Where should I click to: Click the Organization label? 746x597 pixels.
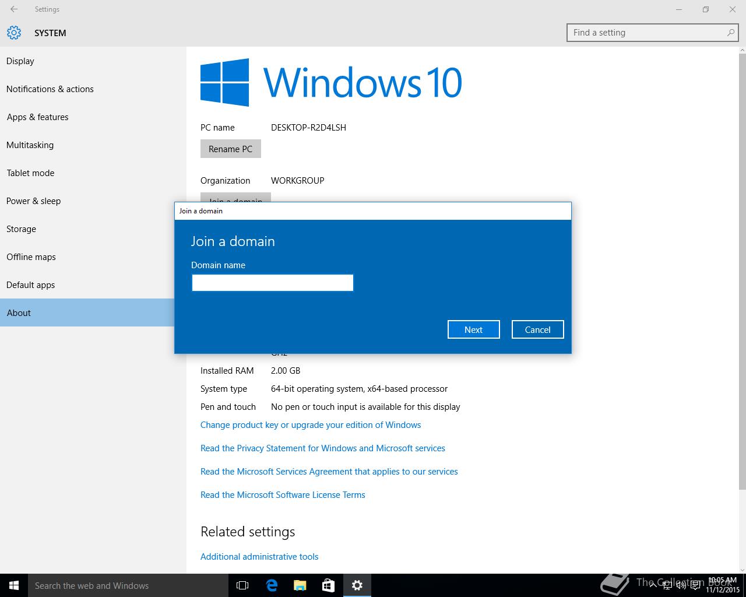click(226, 181)
